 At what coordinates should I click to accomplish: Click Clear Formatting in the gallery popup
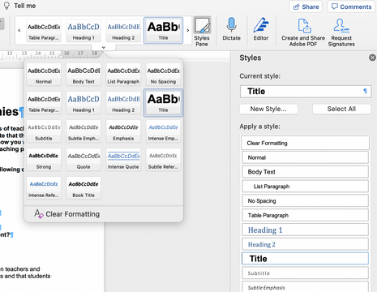click(67, 214)
